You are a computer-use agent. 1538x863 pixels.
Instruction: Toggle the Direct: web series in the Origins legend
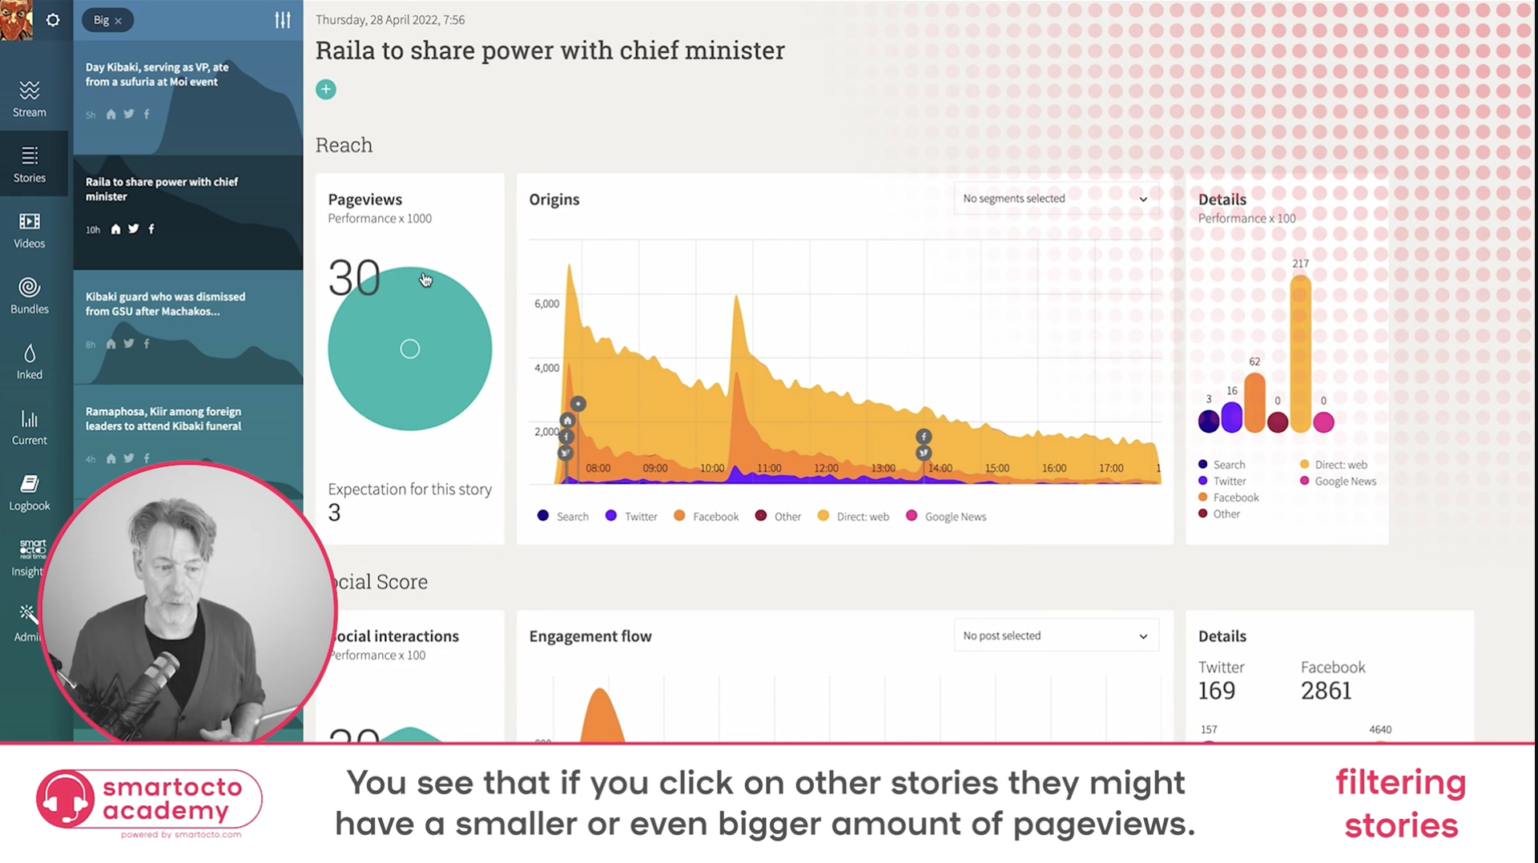pos(852,516)
